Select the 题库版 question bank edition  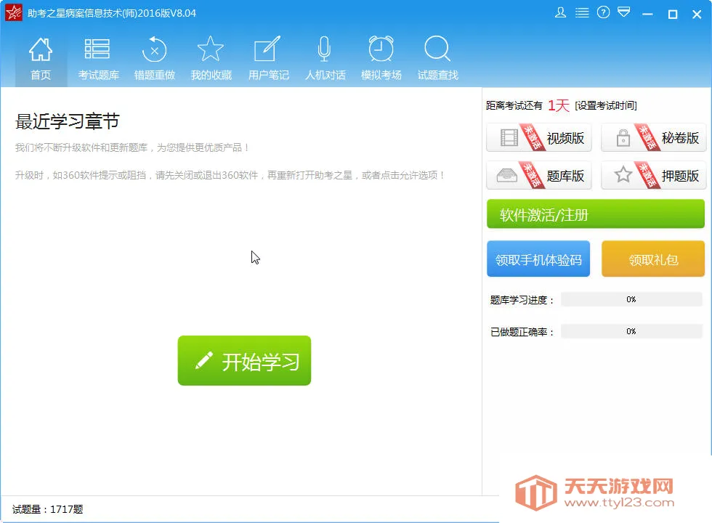(539, 175)
